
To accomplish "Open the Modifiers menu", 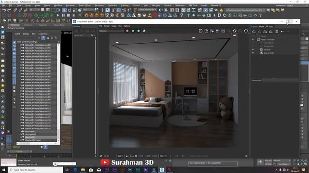I will [x=58, y=5].
